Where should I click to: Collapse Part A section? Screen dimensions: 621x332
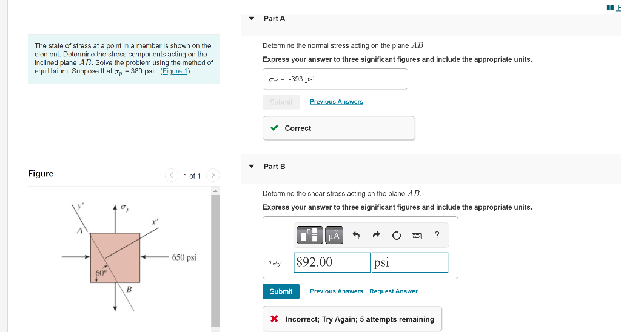point(251,19)
